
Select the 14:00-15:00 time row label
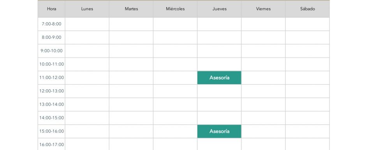pos(51,118)
